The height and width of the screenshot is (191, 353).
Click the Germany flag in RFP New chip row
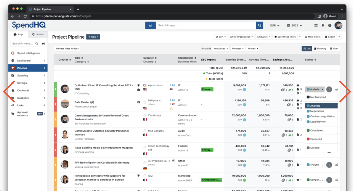click(x=145, y=169)
